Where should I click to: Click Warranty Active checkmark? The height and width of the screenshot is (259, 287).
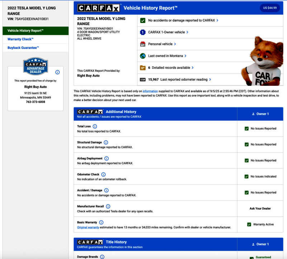(249, 225)
